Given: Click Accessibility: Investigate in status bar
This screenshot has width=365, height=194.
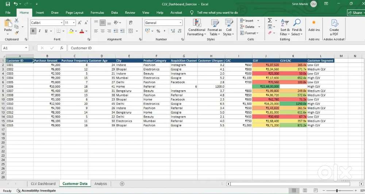Looking at the screenshot, I should click(36, 191).
